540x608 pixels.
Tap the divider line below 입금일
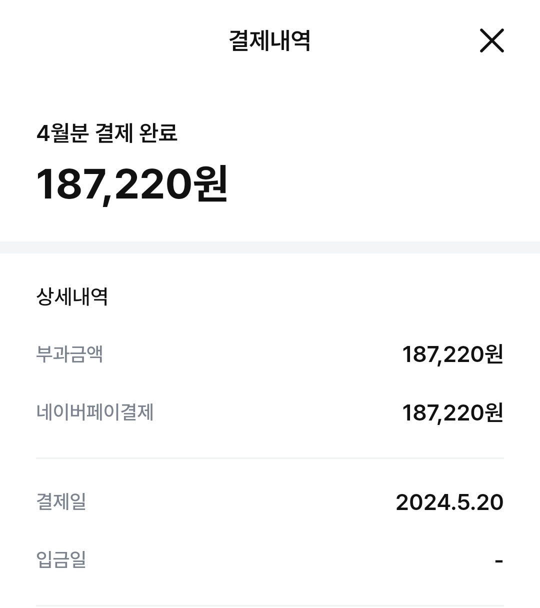tap(270, 605)
